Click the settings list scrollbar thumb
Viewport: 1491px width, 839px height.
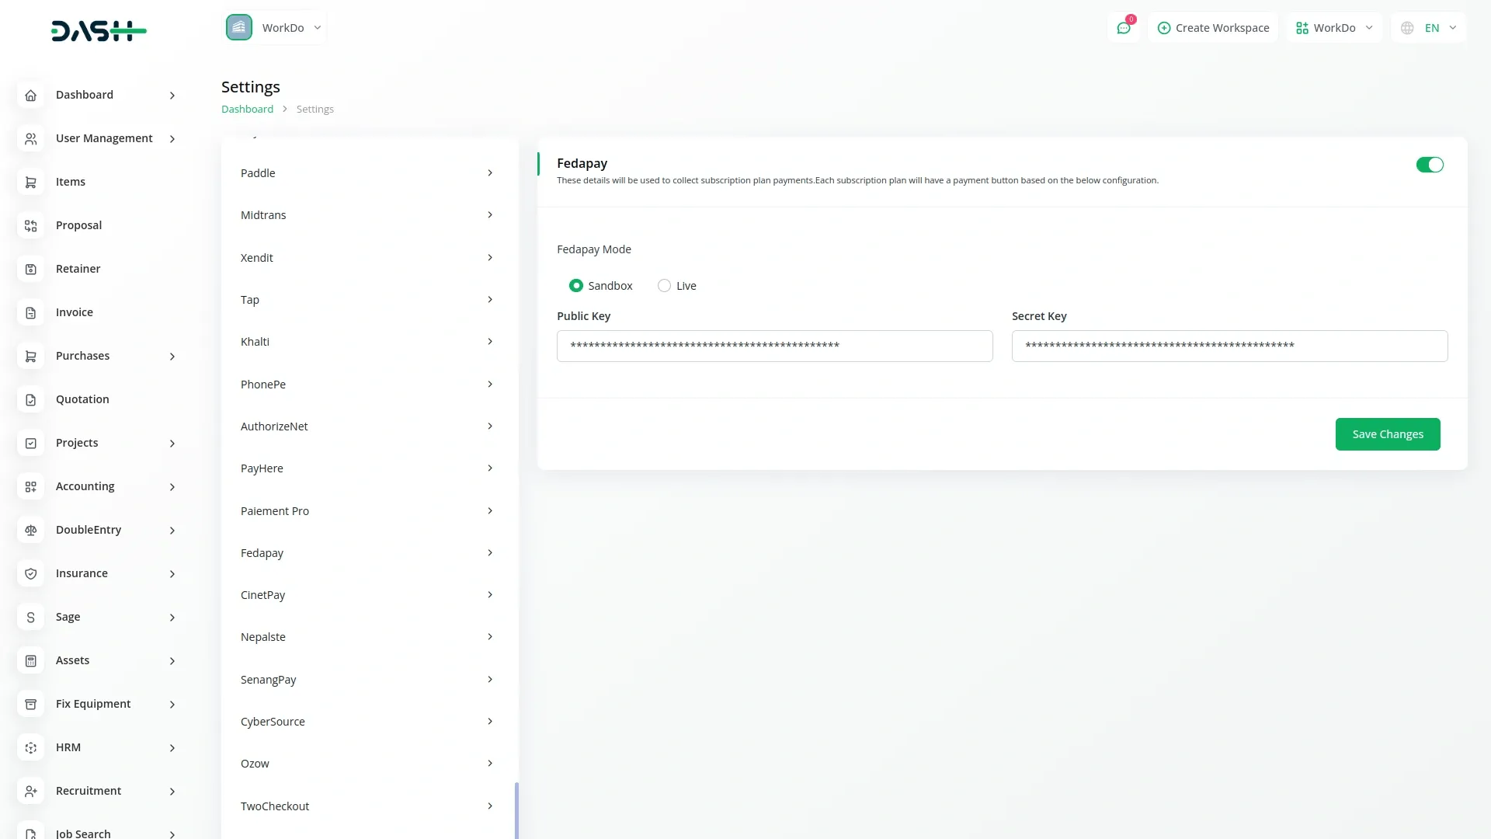[516, 809]
